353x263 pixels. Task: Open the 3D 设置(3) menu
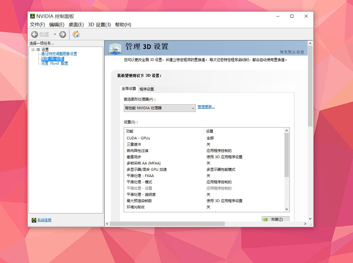[x=99, y=25]
